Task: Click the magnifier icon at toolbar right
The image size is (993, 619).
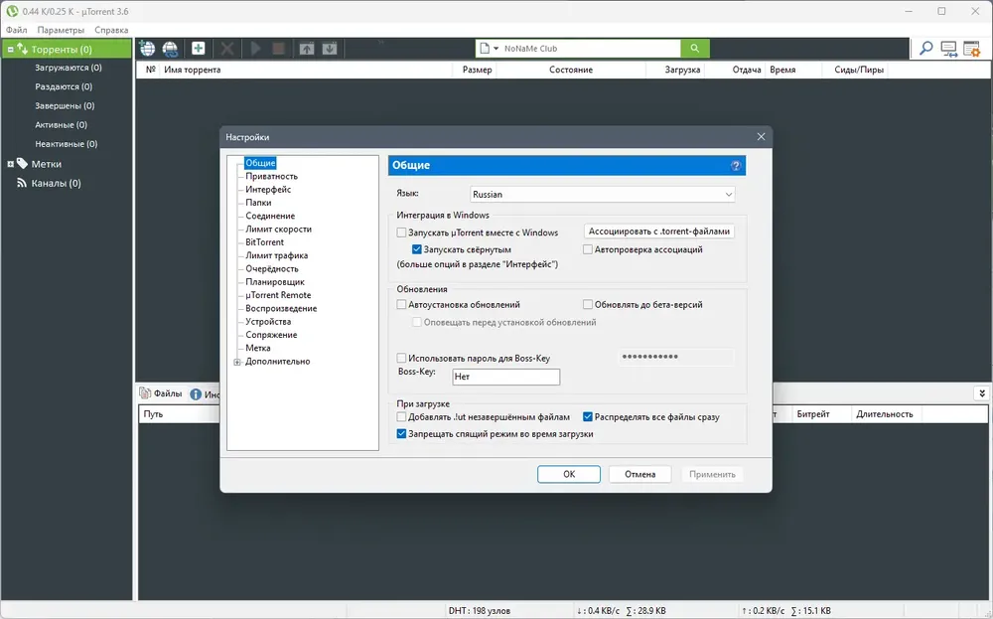Action: (925, 48)
